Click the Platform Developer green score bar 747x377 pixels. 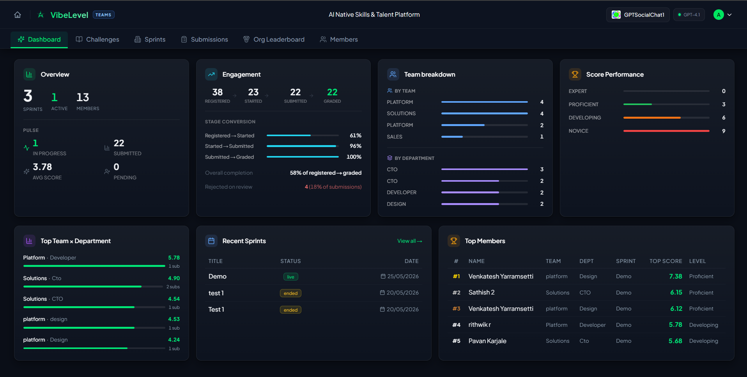(x=94, y=266)
